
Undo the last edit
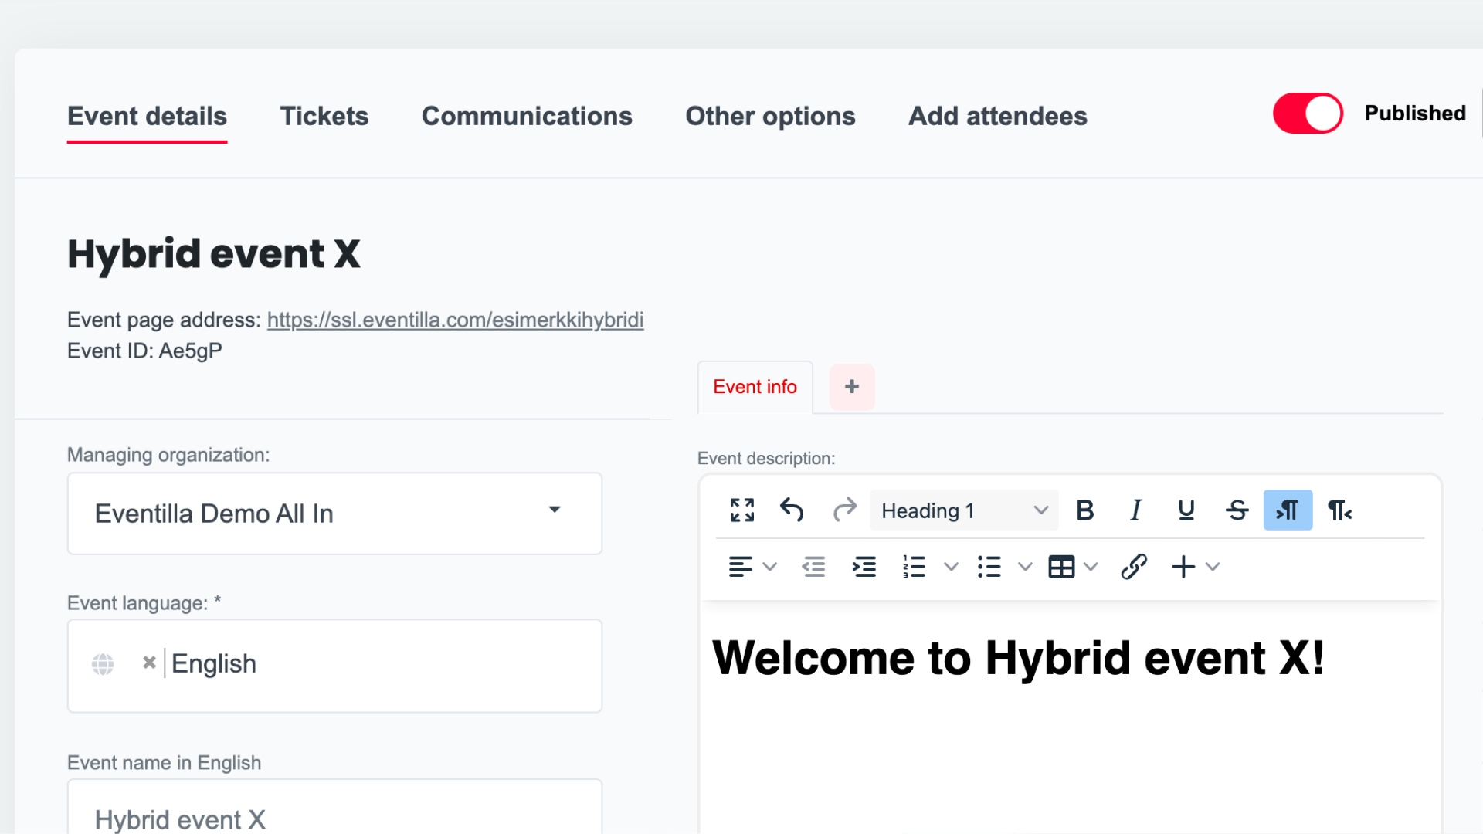point(792,510)
